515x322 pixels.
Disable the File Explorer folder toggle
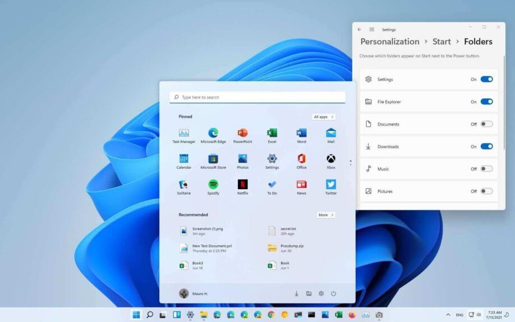tap(487, 102)
